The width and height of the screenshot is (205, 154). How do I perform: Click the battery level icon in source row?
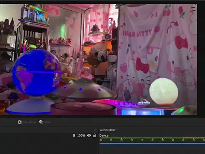tap(74, 135)
